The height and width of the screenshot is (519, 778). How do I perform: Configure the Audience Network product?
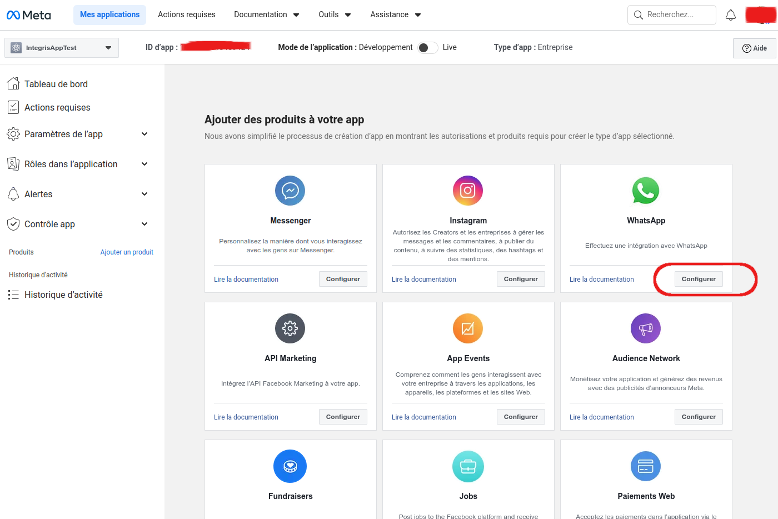tap(699, 417)
